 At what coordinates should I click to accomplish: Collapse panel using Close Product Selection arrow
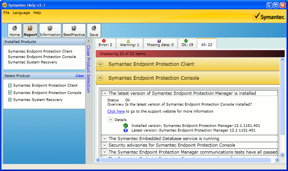pyautogui.click(x=88, y=41)
